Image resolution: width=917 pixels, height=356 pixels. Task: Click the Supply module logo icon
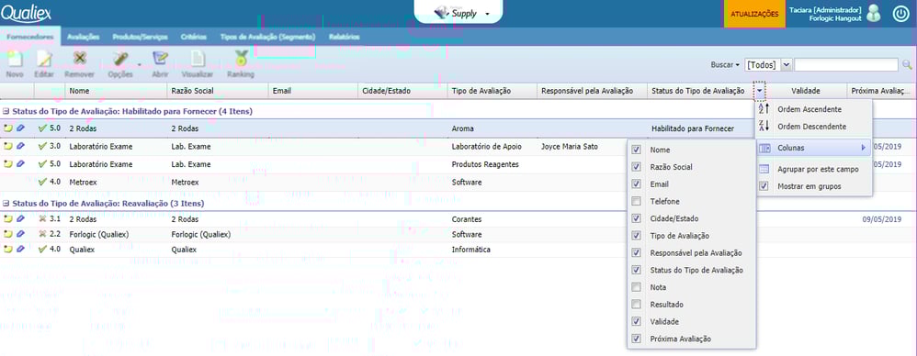441,13
